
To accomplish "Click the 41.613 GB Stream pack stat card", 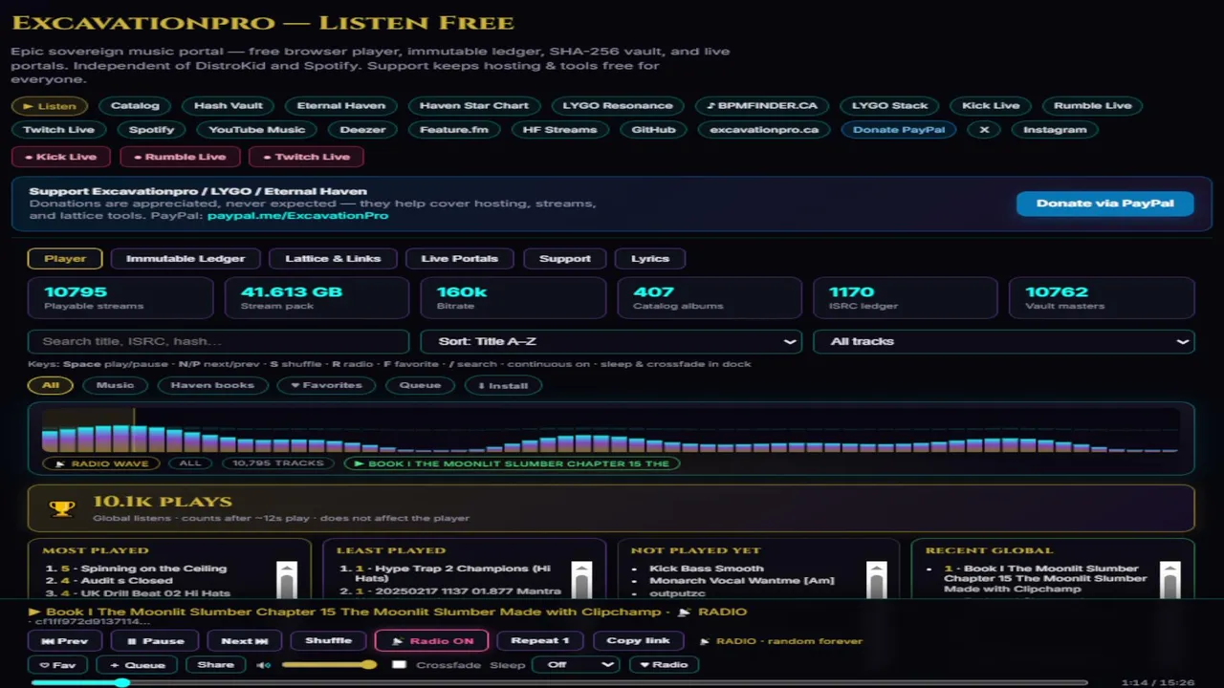I will [317, 297].
